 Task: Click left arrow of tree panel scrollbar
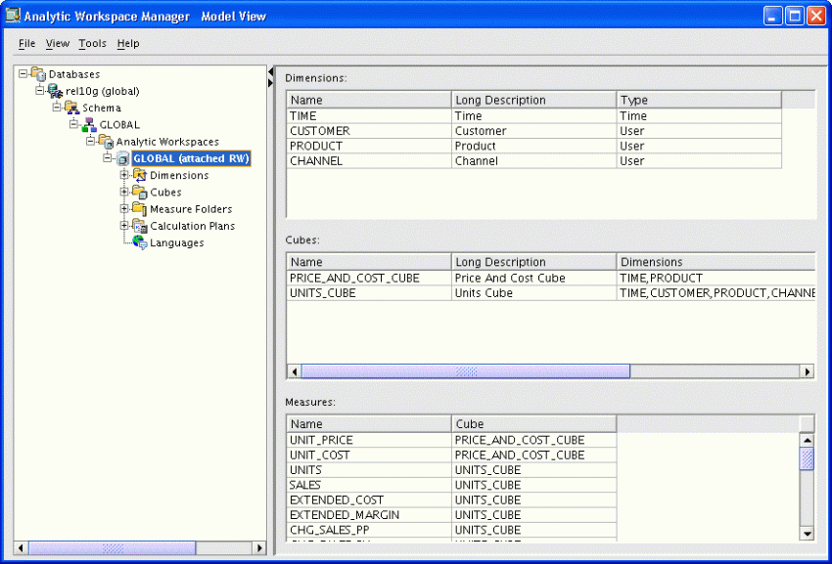pyautogui.click(x=22, y=548)
